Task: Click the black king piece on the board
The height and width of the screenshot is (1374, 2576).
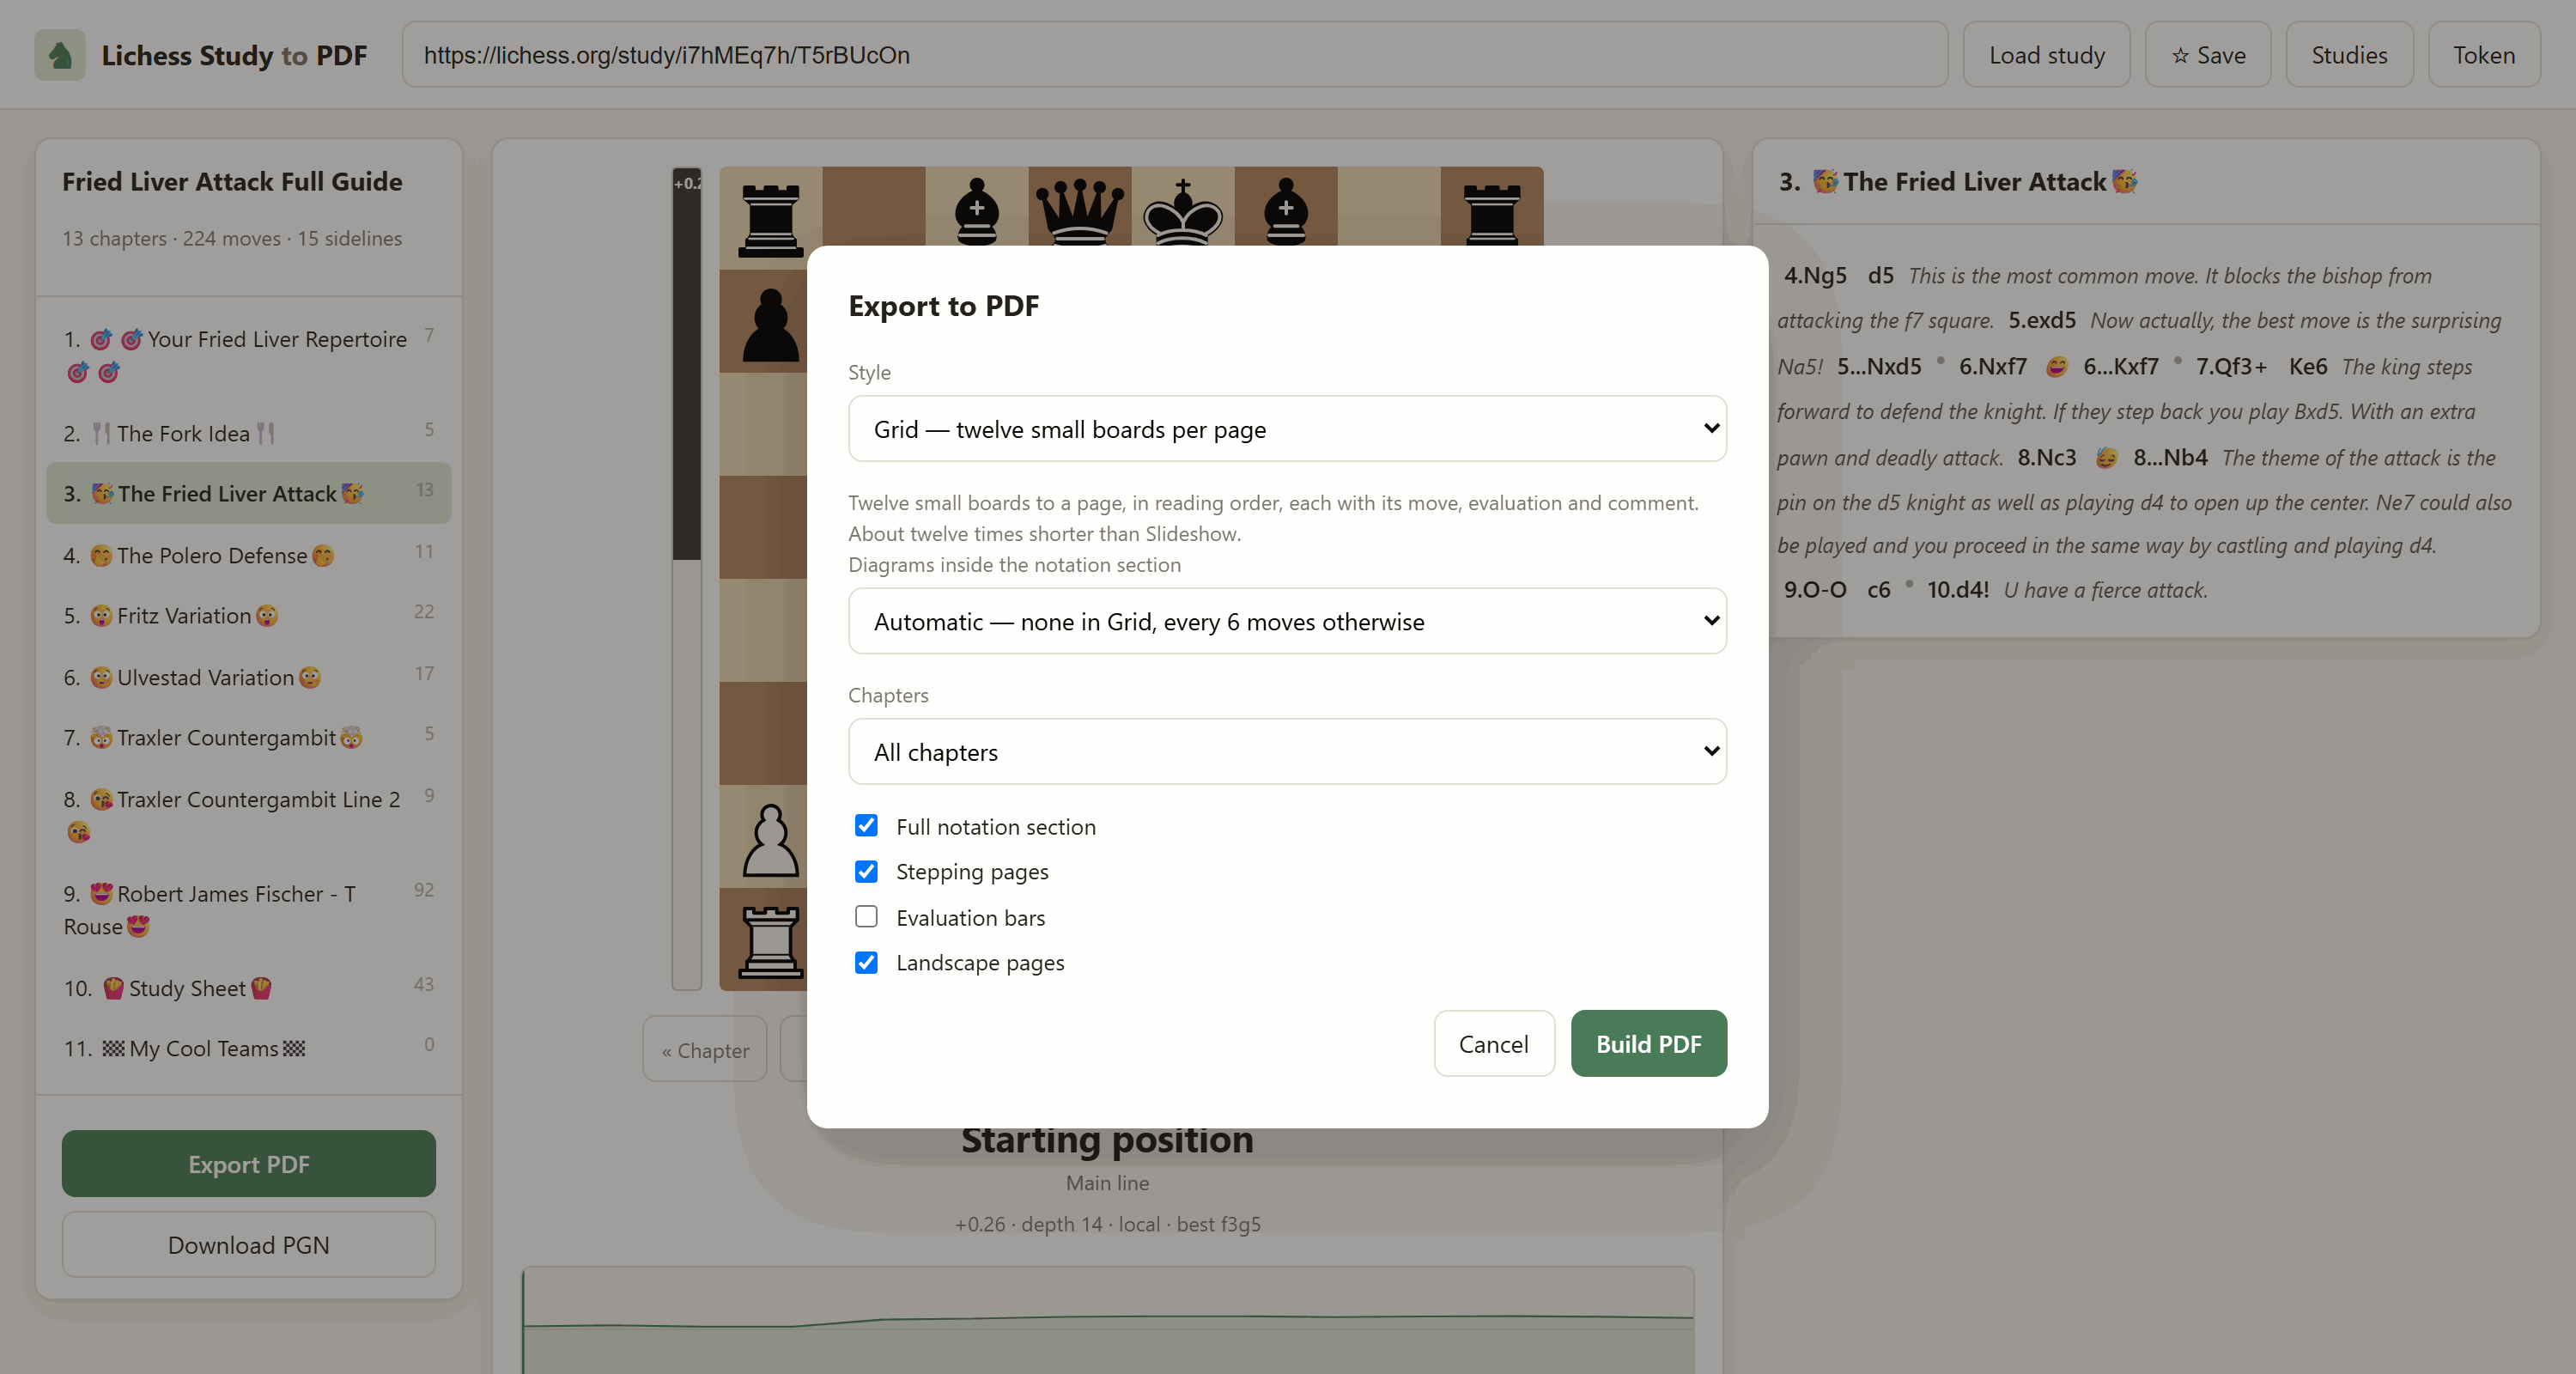Action: pyautogui.click(x=1183, y=210)
